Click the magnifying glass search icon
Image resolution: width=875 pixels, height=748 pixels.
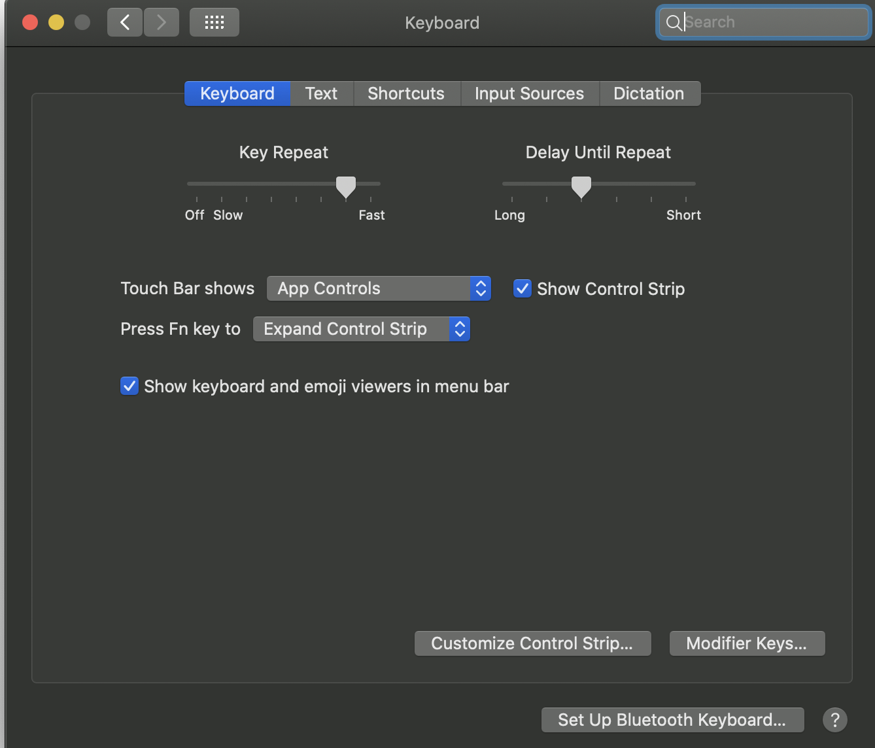tap(673, 23)
